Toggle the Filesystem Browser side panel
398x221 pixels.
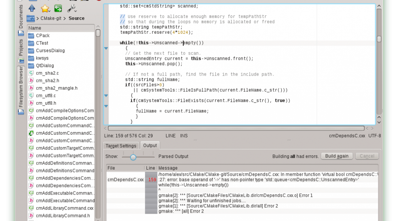click(x=21, y=88)
